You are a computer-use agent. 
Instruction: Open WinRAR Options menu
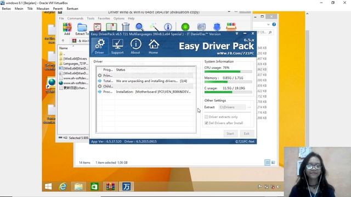(x=119, y=18)
